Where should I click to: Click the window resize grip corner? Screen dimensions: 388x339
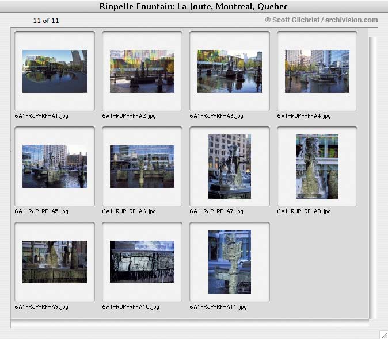click(384, 335)
